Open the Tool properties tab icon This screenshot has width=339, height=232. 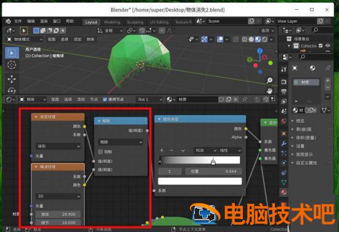click(284, 69)
